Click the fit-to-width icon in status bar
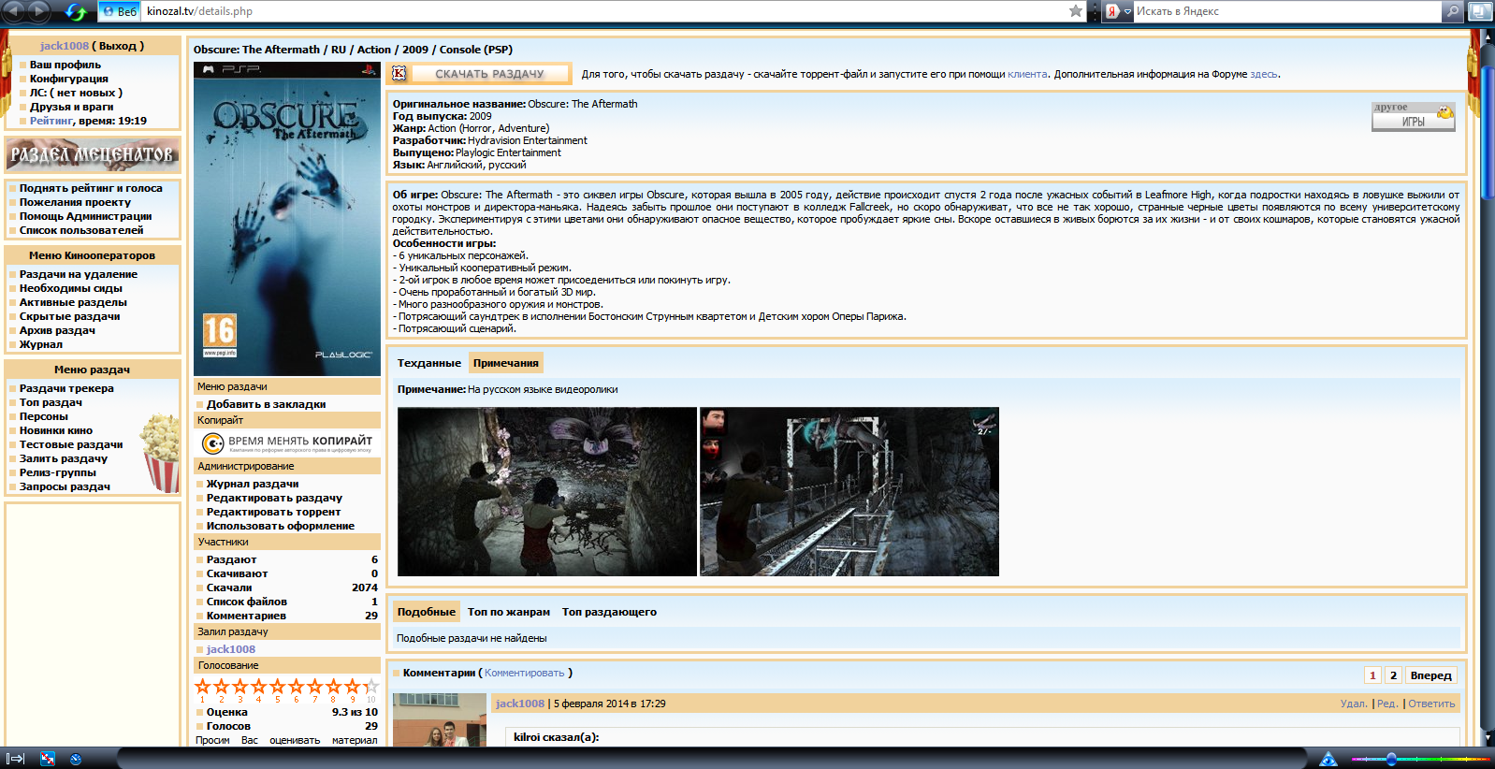This screenshot has width=1495, height=769. click(x=48, y=759)
